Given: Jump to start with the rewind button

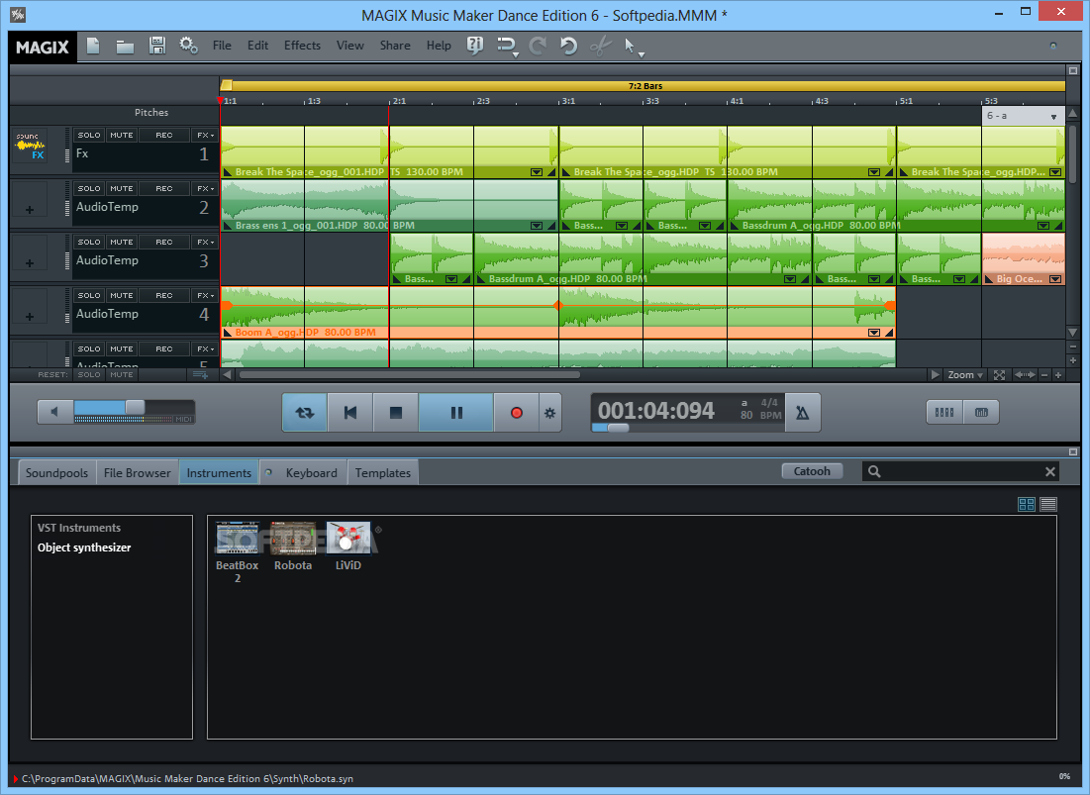Looking at the screenshot, I should 350,413.
